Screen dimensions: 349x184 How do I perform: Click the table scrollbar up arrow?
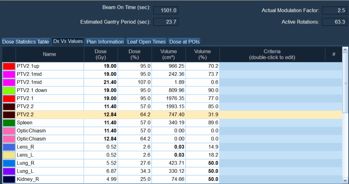(x=345, y=50)
